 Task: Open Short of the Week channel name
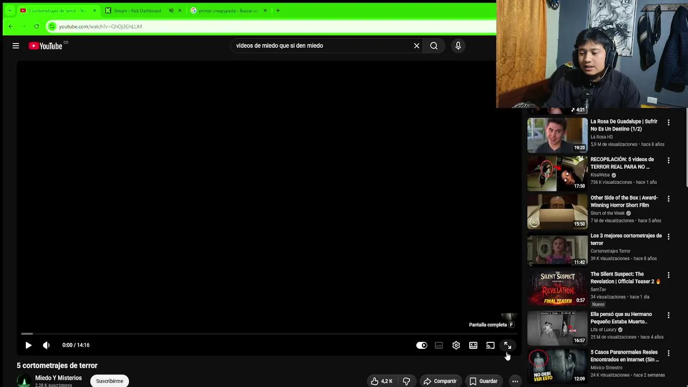[607, 213]
